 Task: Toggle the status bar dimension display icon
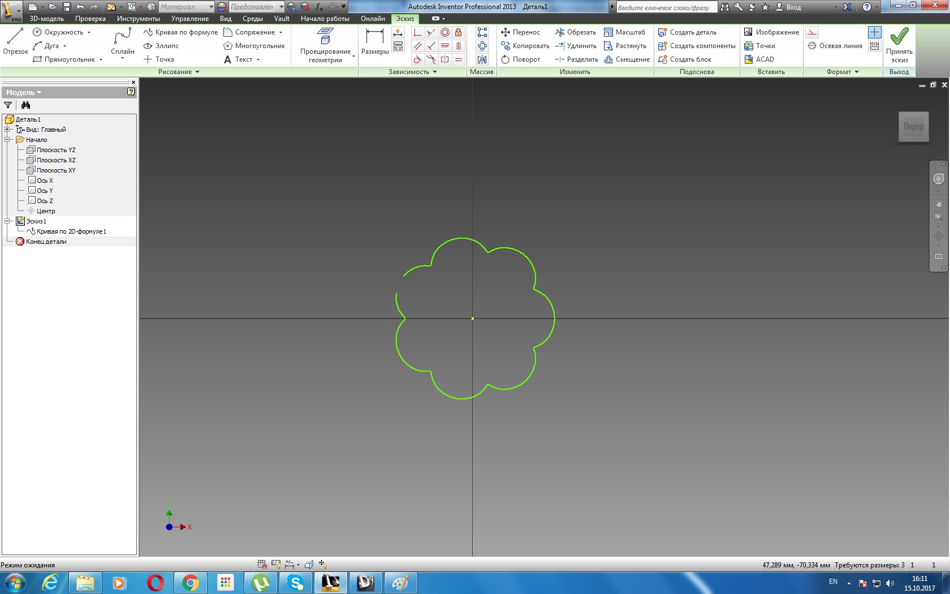click(290, 564)
